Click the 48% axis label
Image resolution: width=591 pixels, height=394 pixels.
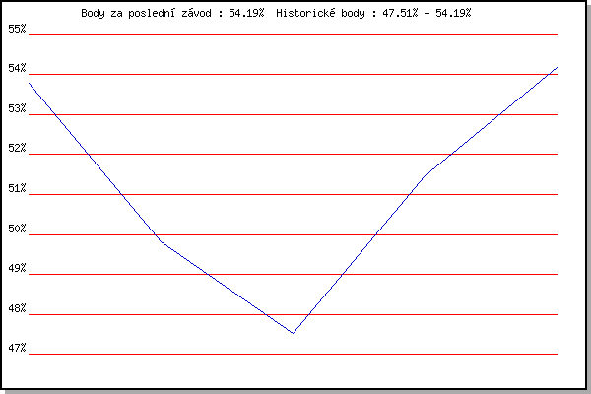click(x=17, y=308)
